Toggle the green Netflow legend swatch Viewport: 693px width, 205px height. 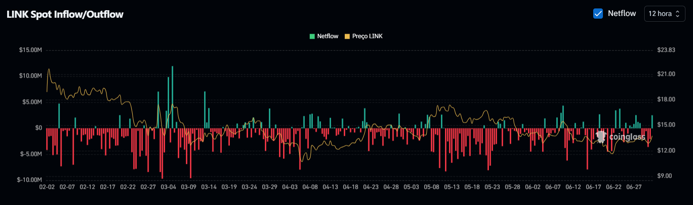312,36
